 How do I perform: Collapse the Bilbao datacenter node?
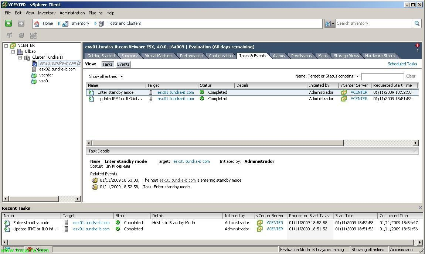13,51
